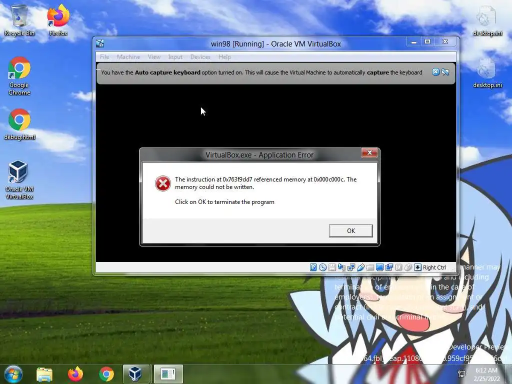Click the taskbar clock showing 6:12 AM
This screenshot has height=384, width=512.
pos(486,374)
